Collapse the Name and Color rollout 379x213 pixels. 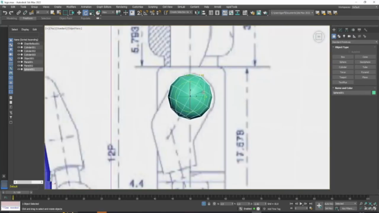[343, 88]
